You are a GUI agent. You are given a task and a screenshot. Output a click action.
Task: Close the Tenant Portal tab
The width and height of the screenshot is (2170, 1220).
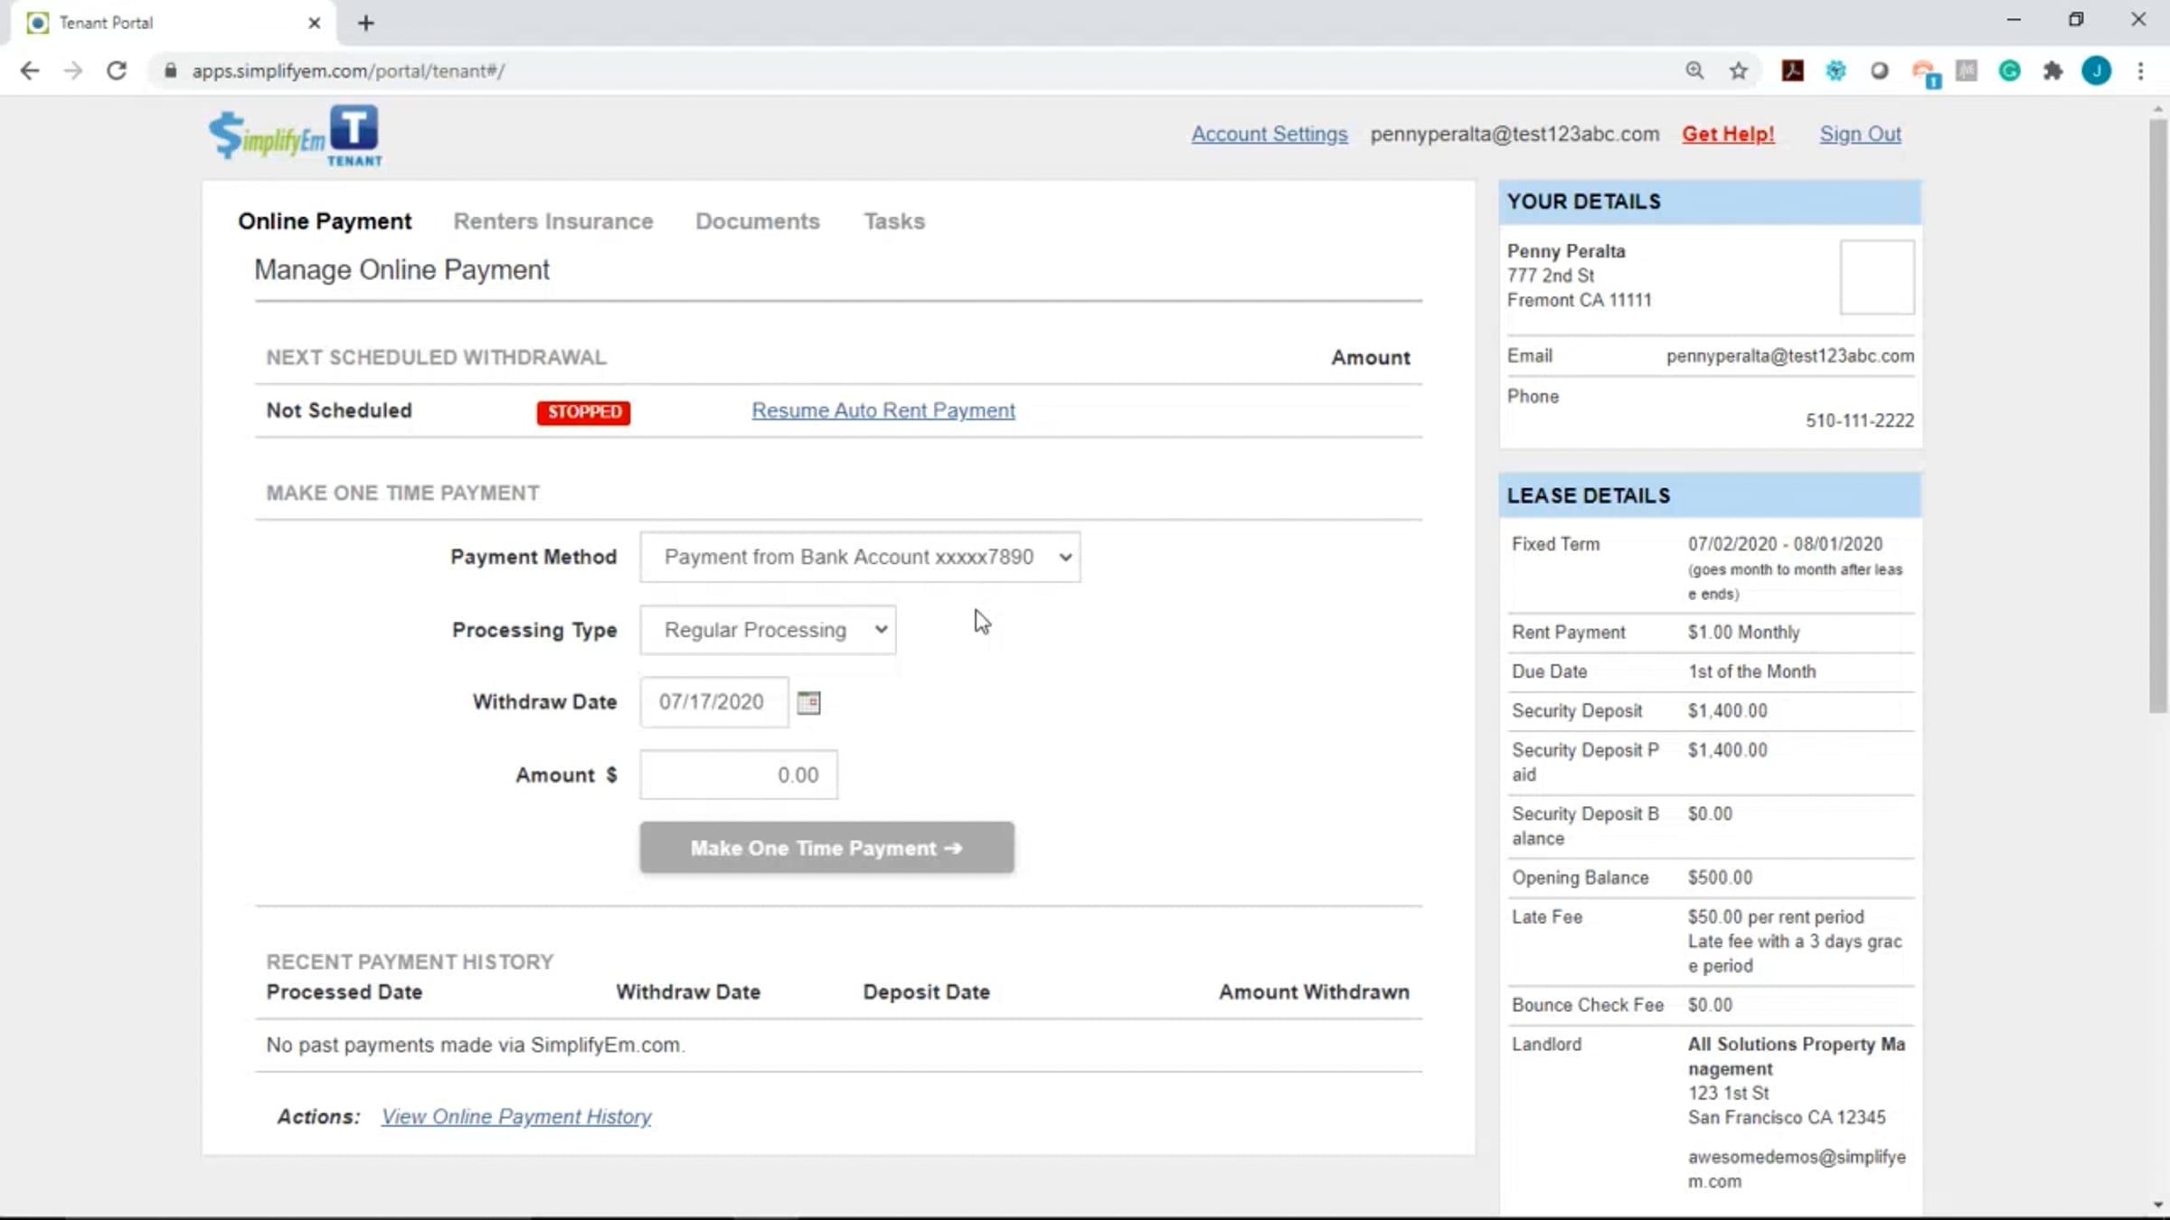pos(314,23)
